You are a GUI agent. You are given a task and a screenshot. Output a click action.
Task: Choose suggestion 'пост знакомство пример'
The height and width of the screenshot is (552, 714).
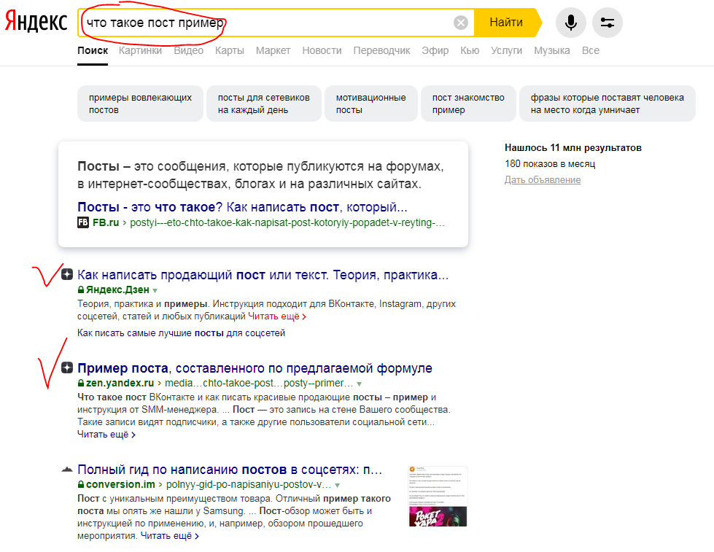468,104
